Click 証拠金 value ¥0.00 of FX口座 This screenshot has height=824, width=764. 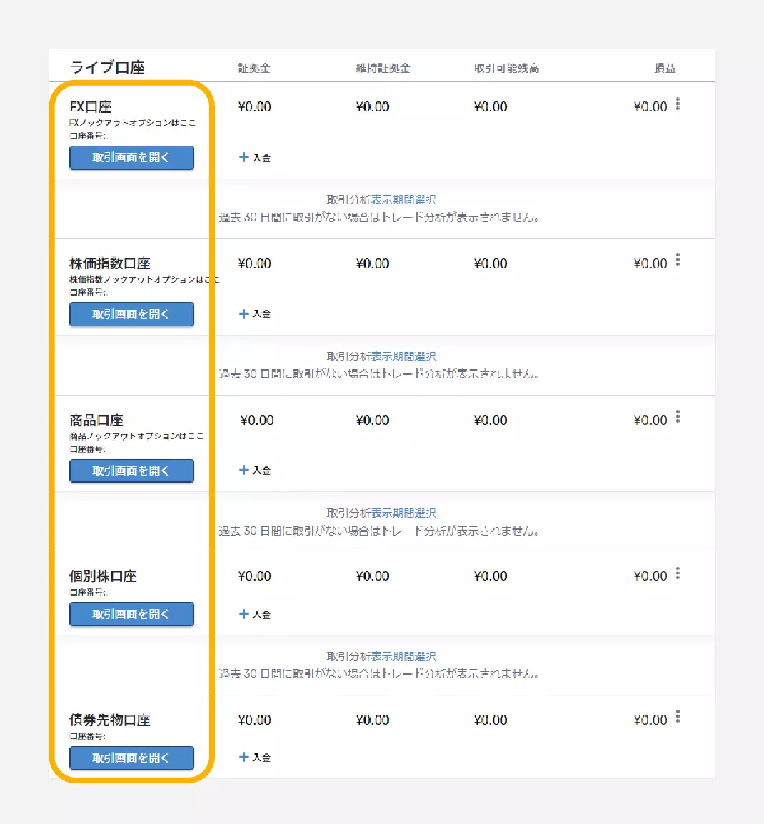[x=254, y=106]
